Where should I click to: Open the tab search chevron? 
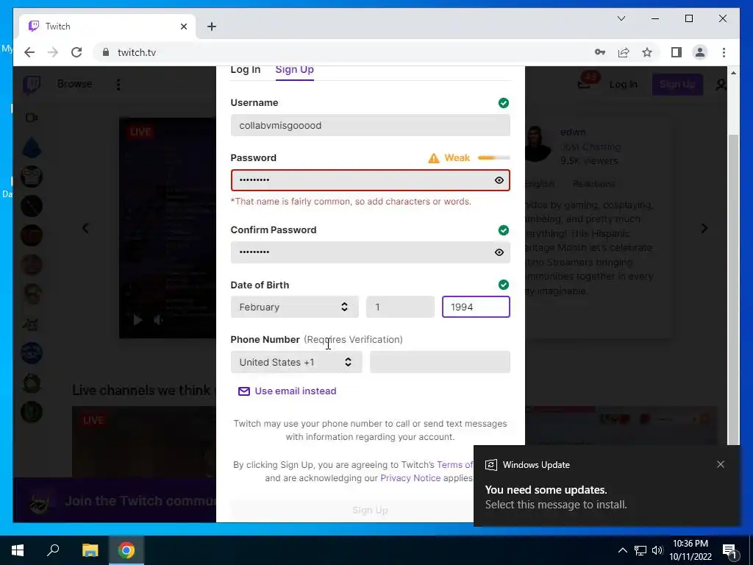pos(621,18)
